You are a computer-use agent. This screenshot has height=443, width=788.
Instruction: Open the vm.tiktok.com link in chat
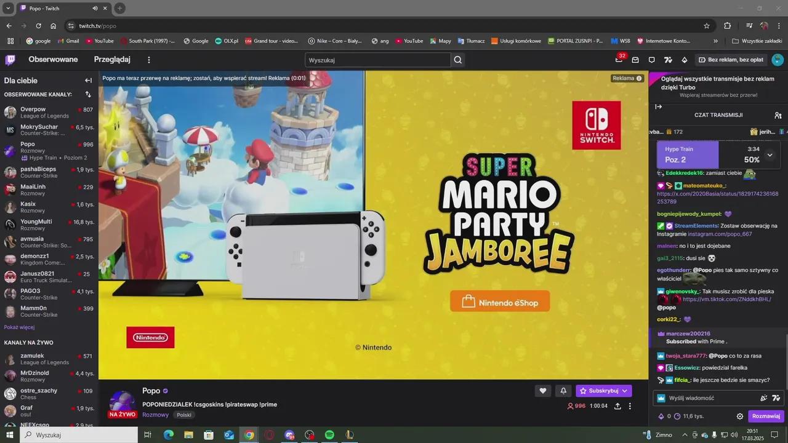click(726, 299)
